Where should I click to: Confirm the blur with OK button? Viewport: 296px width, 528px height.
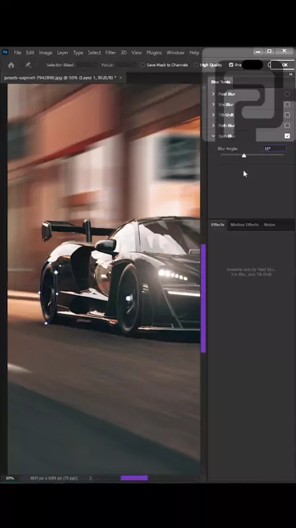point(284,65)
